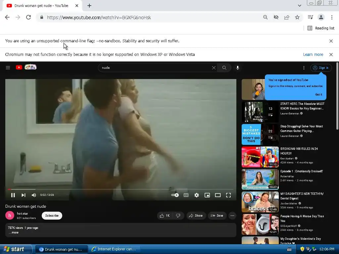Screen dimensions: 339x254
Task: Open YouTube hamburger guide menu
Action: coord(8,67)
